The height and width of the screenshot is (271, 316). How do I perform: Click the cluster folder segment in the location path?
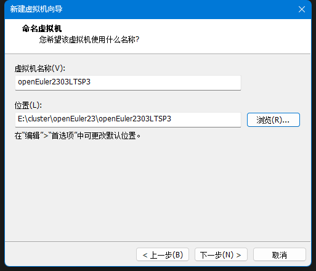pos(39,119)
